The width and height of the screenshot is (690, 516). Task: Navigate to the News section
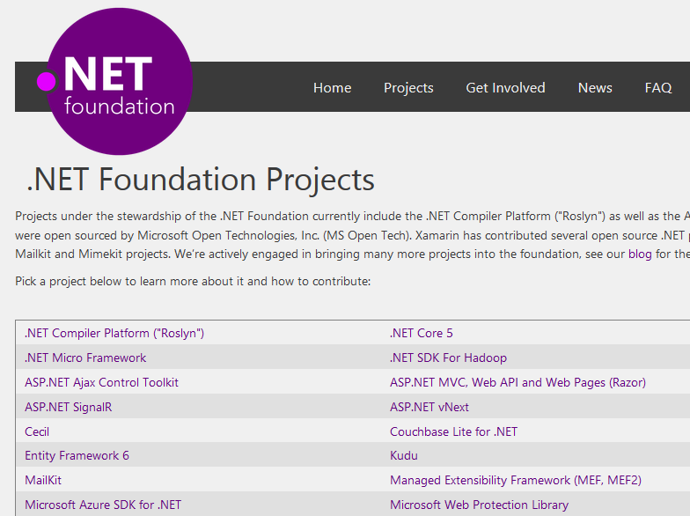click(595, 88)
